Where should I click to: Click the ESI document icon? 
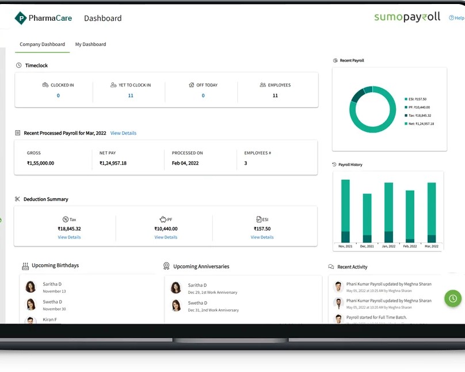[259, 219]
